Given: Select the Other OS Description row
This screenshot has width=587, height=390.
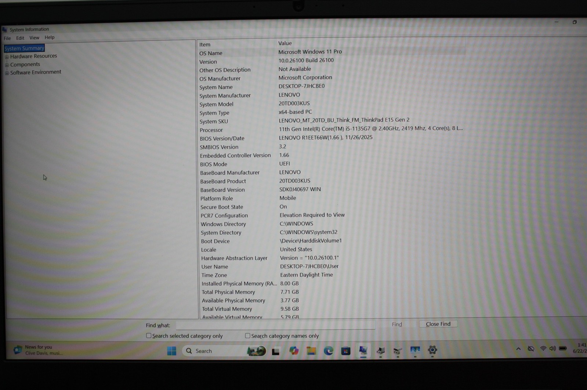Looking at the screenshot, I should coord(332,69).
